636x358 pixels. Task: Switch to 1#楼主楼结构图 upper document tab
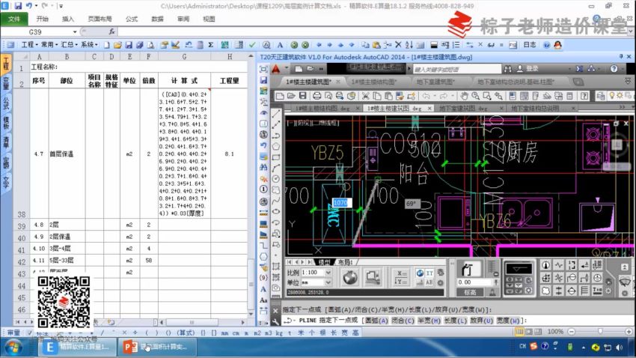(373, 82)
